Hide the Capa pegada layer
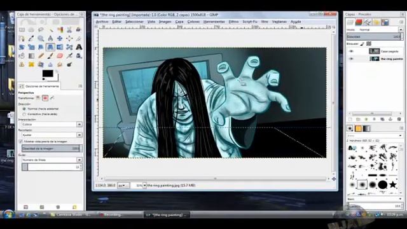The height and width of the screenshot is (229, 407). point(351,51)
